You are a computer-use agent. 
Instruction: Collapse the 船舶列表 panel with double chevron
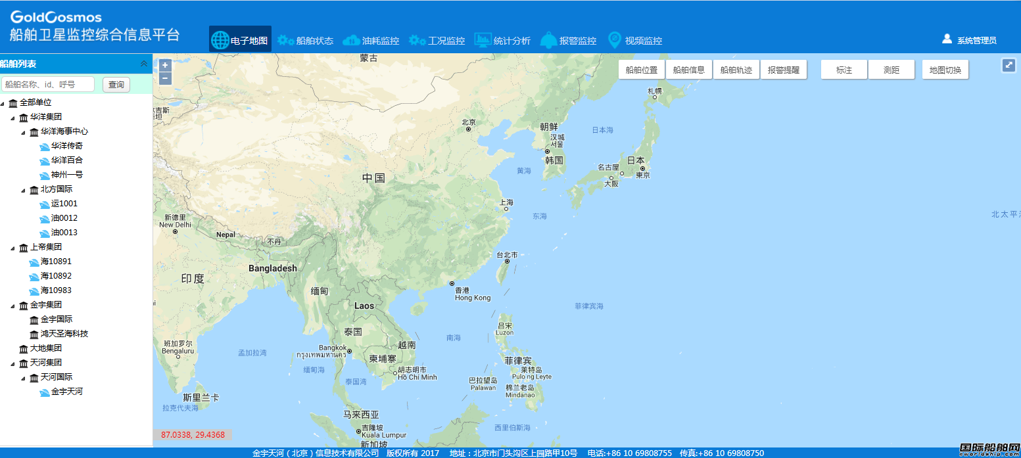coord(144,64)
